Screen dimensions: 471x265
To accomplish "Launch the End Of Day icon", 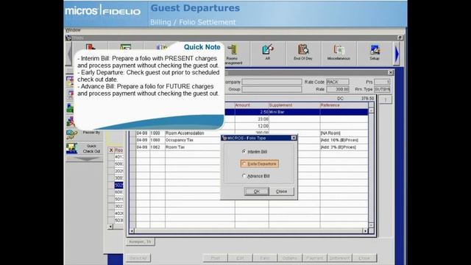I will [303, 53].
